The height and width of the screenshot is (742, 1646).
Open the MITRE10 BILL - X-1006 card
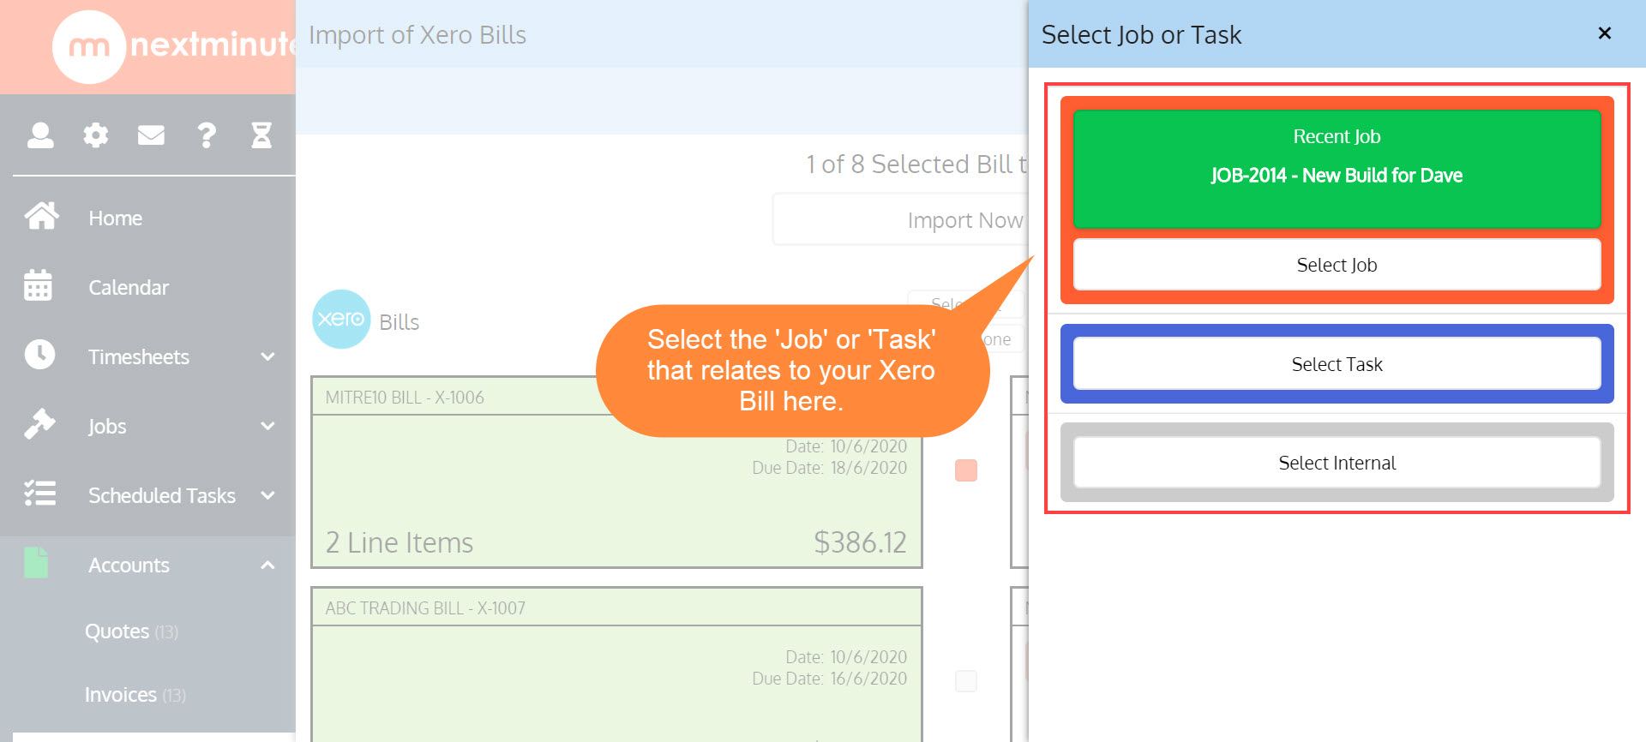point(616,471)
